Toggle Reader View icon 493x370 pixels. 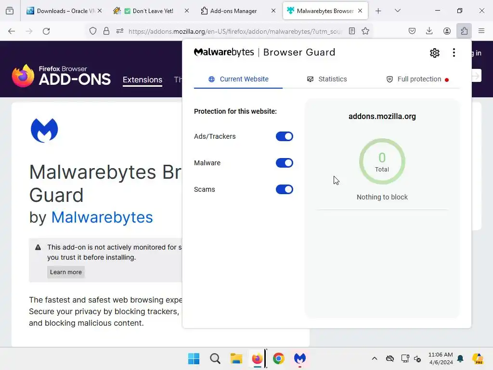tap(352, 31)
